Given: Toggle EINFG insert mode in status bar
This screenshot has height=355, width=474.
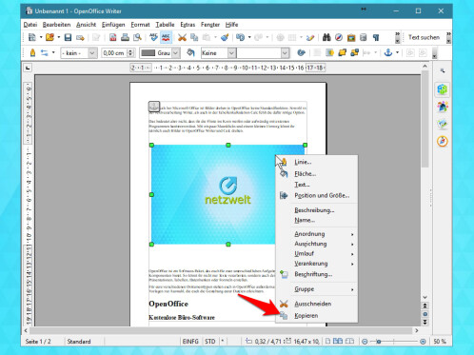Looking at the screenshot, I should (x=190, y=342).
